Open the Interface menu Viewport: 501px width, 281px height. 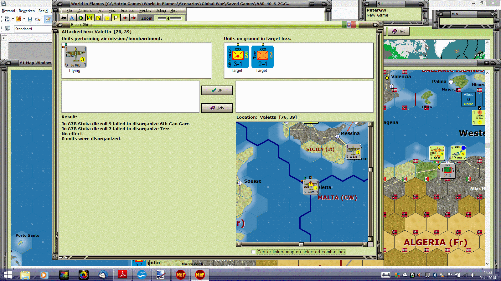coord(127,11)
